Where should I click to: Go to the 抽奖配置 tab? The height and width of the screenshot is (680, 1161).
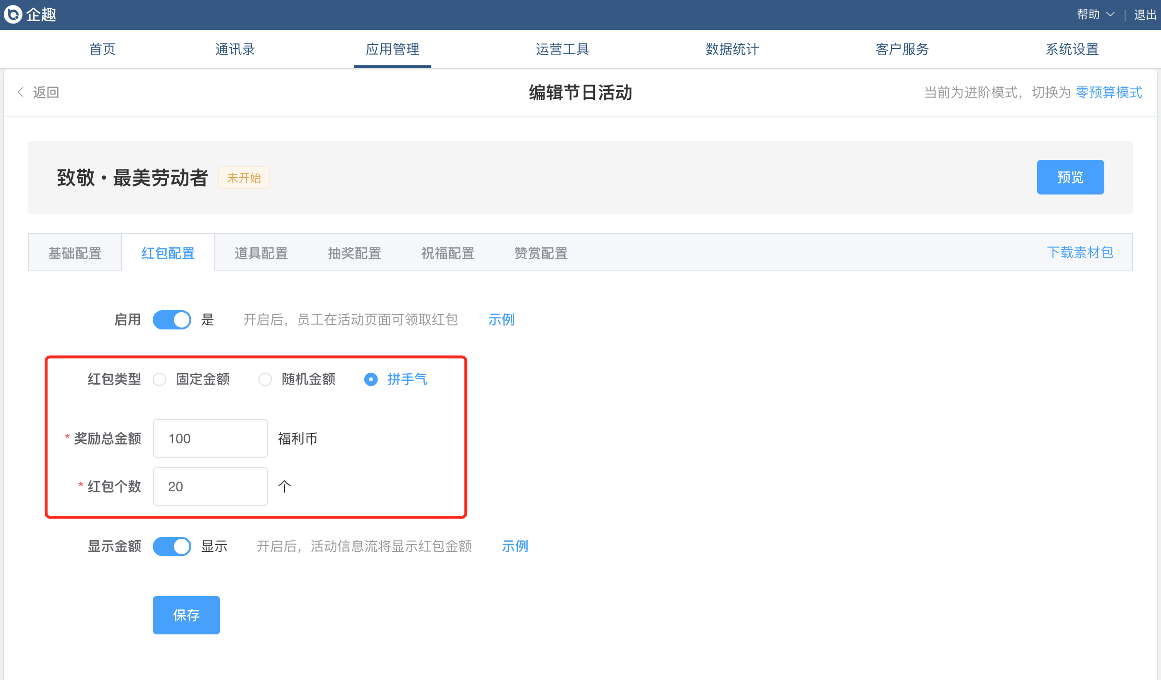[x=354, y=253]
